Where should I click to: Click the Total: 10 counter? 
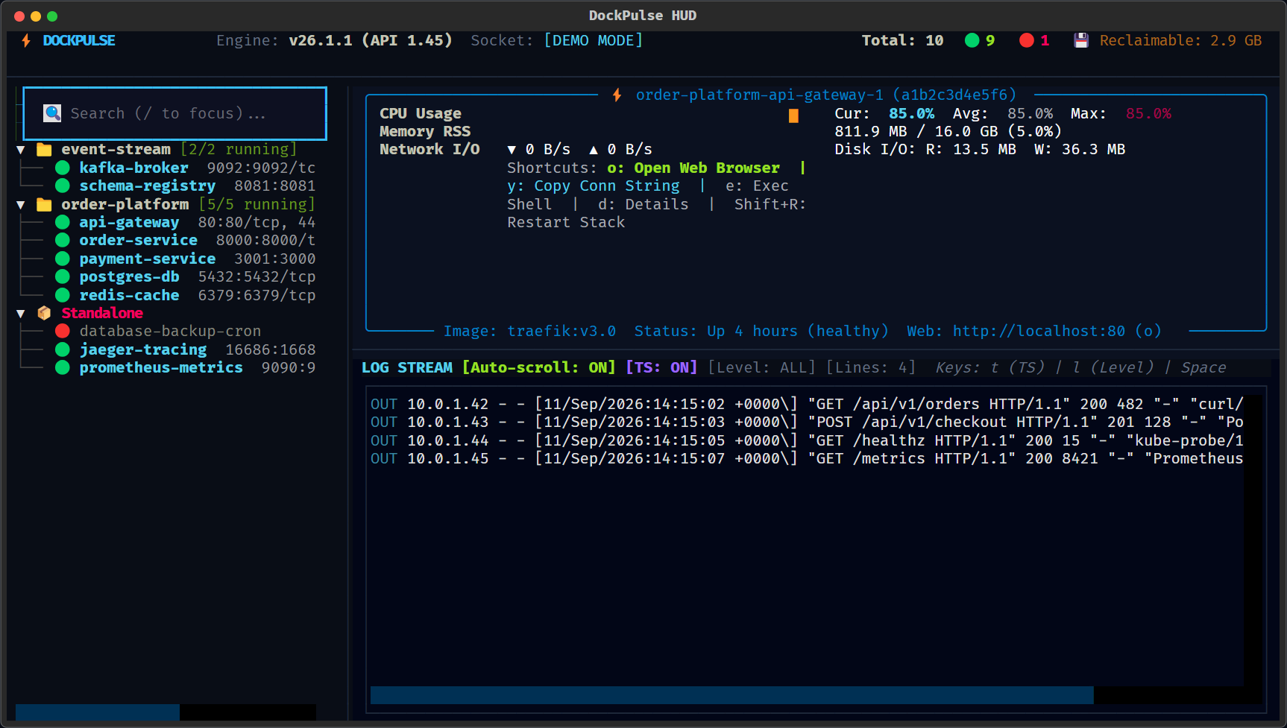(902, 40)
